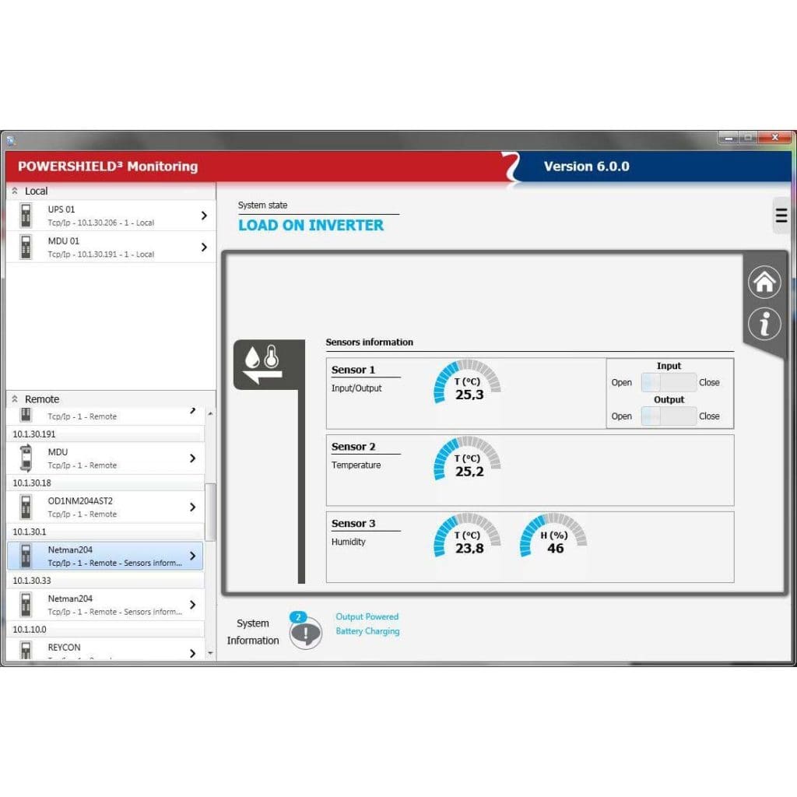Click the 10.1.10.0 group header
Screen dimensions: 797x797
pos(105,629)
